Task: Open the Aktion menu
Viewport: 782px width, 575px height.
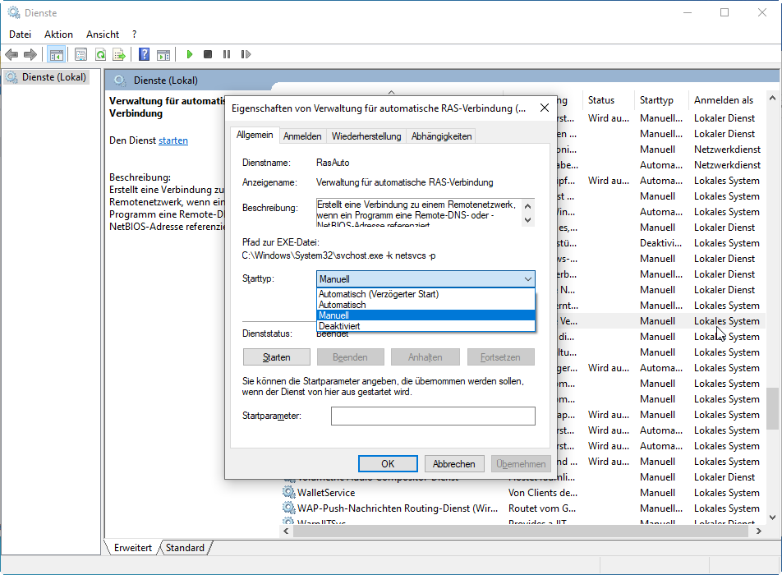Action: point(58,34)
